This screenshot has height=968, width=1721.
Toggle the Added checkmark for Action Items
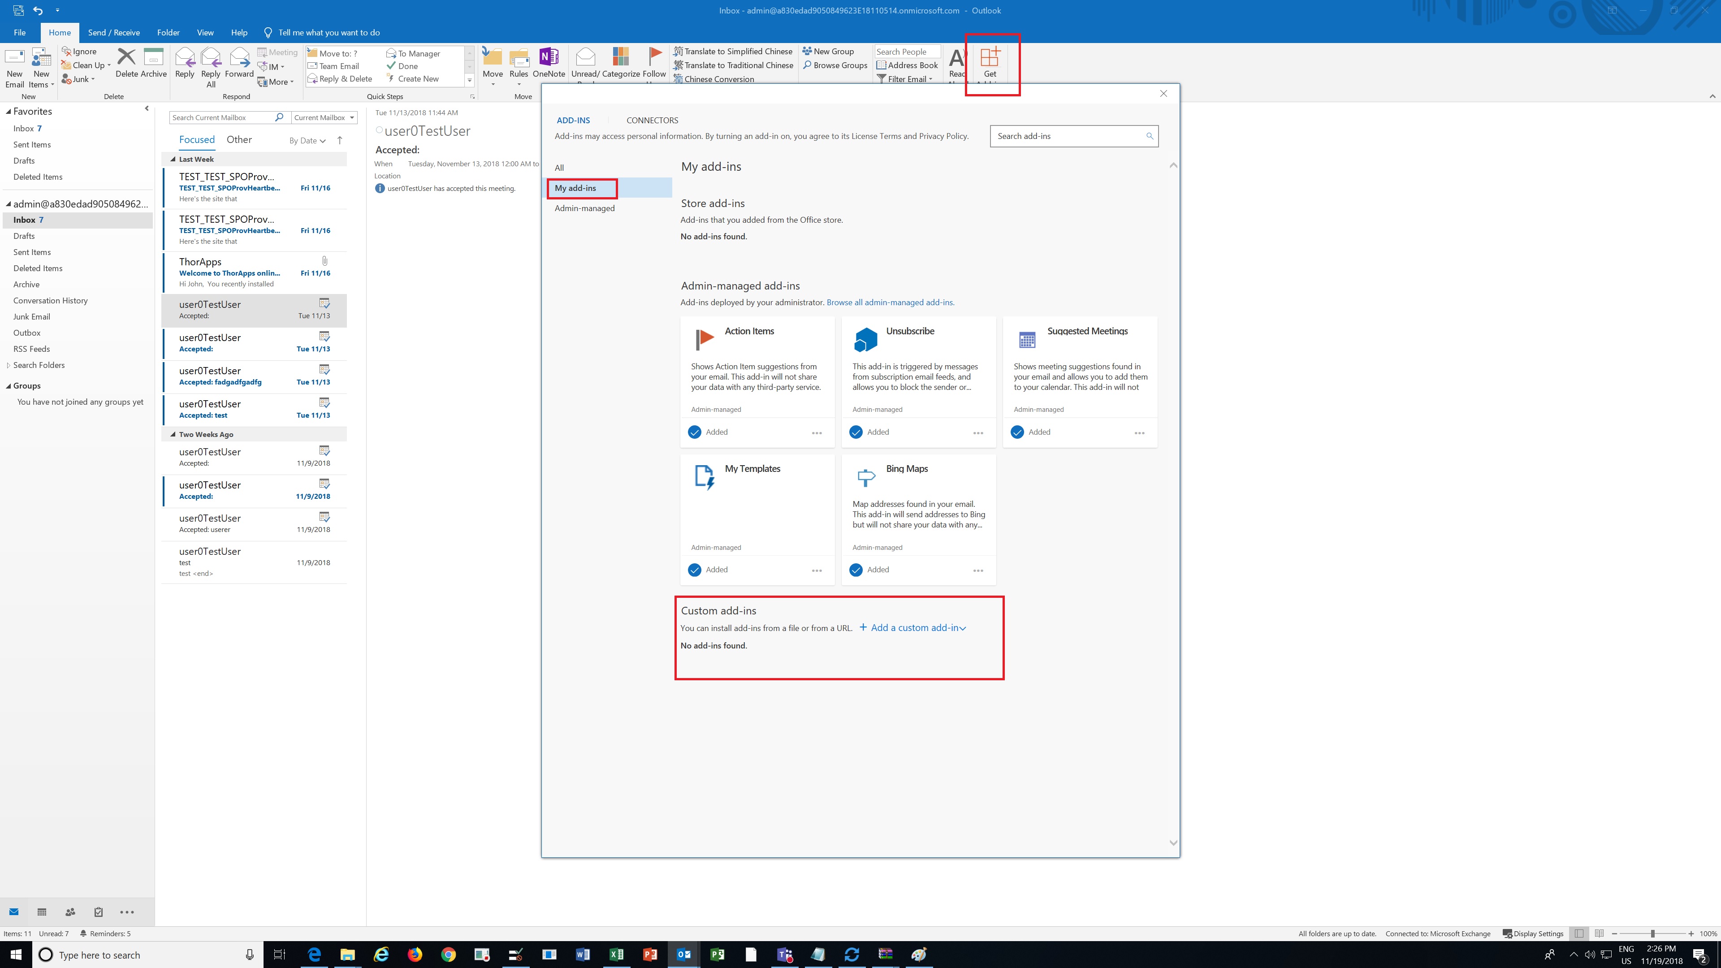click(695, 432)
